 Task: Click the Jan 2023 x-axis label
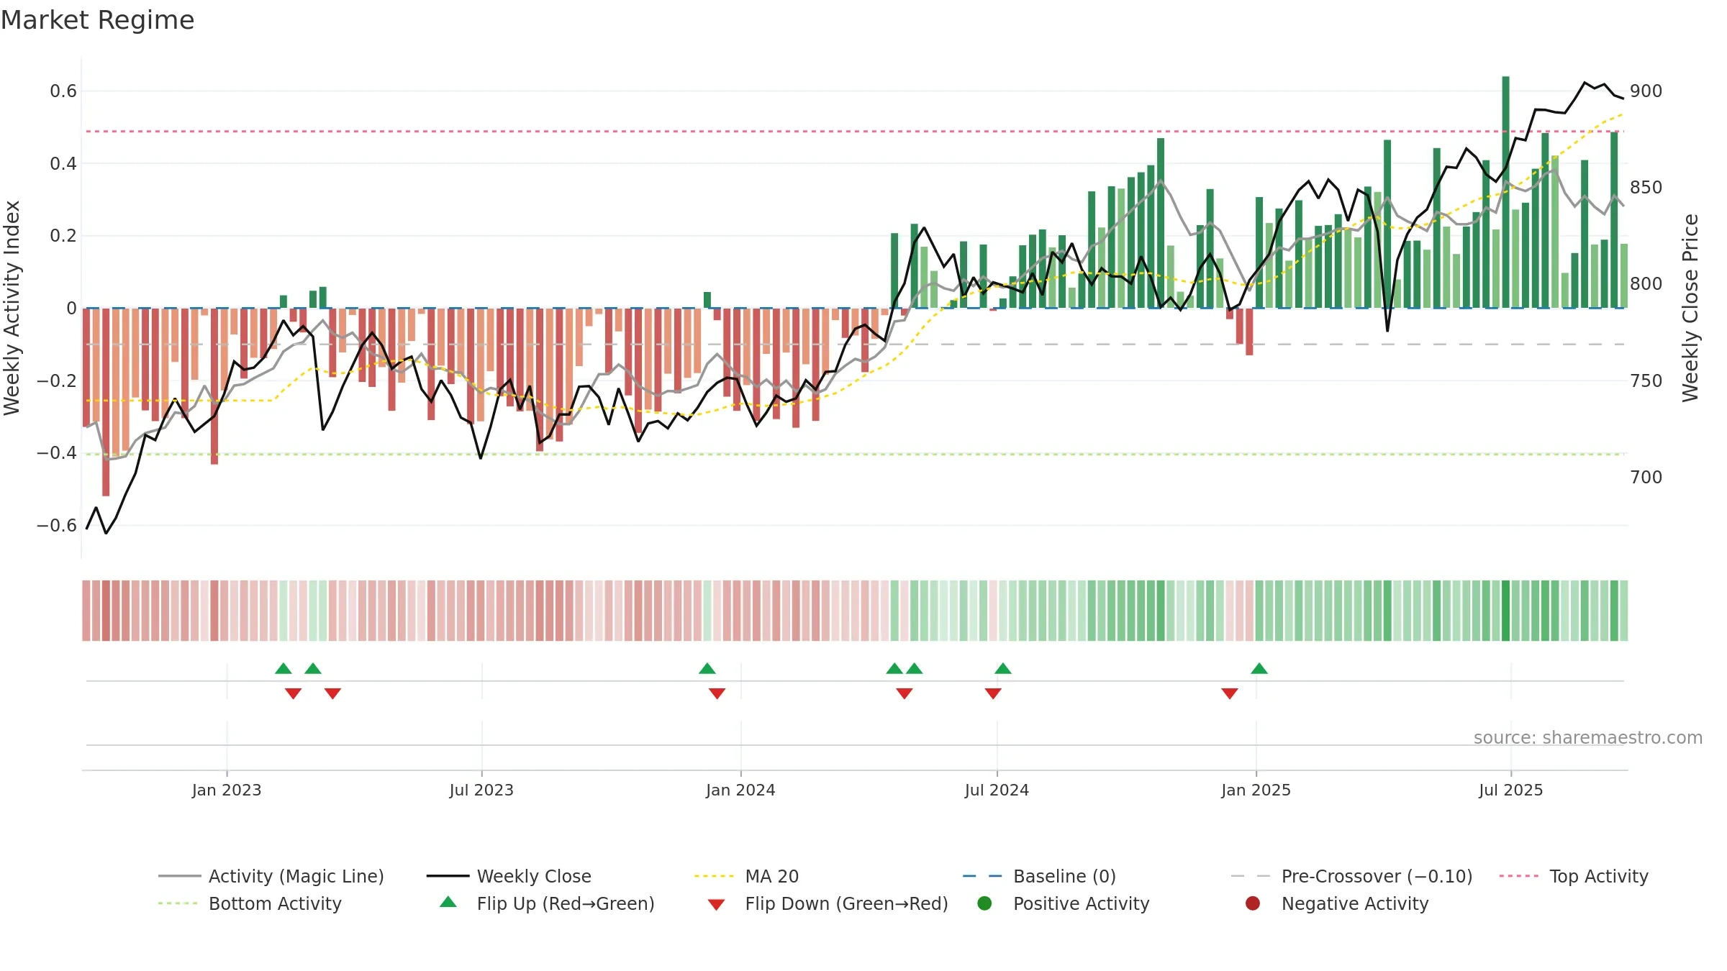227,790
